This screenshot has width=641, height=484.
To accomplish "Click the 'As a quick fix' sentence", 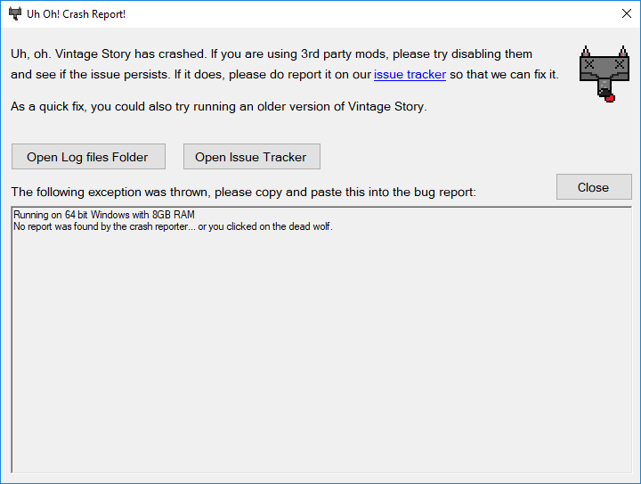I will (219, 106).
